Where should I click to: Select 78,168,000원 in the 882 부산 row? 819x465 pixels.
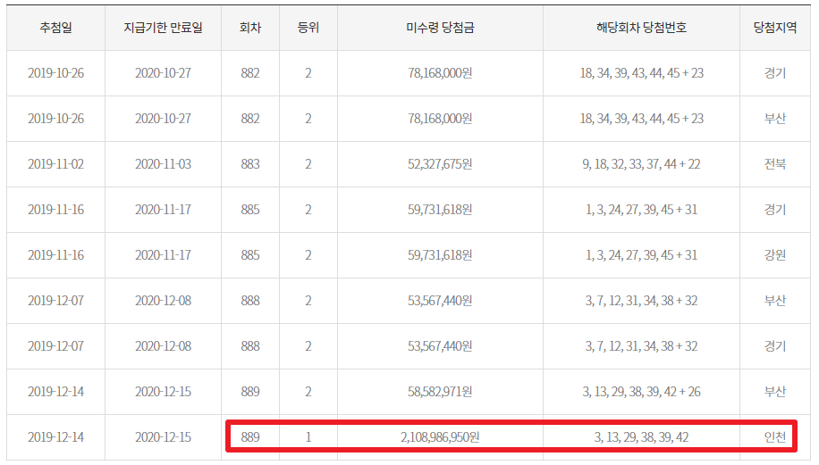[440, 119]
